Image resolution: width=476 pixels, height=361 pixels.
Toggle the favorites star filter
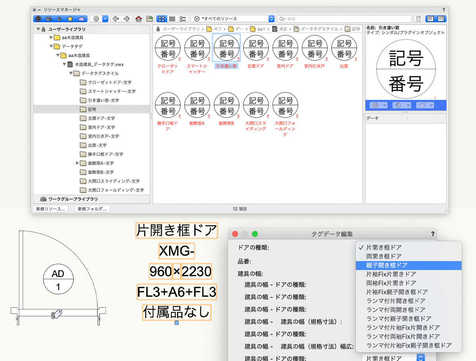70,19
